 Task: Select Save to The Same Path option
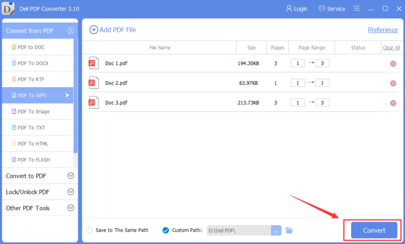(x=89, y=230)
